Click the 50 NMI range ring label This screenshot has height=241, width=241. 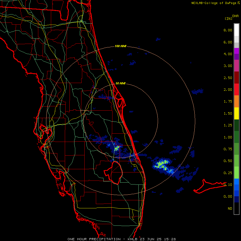(120, 83)
